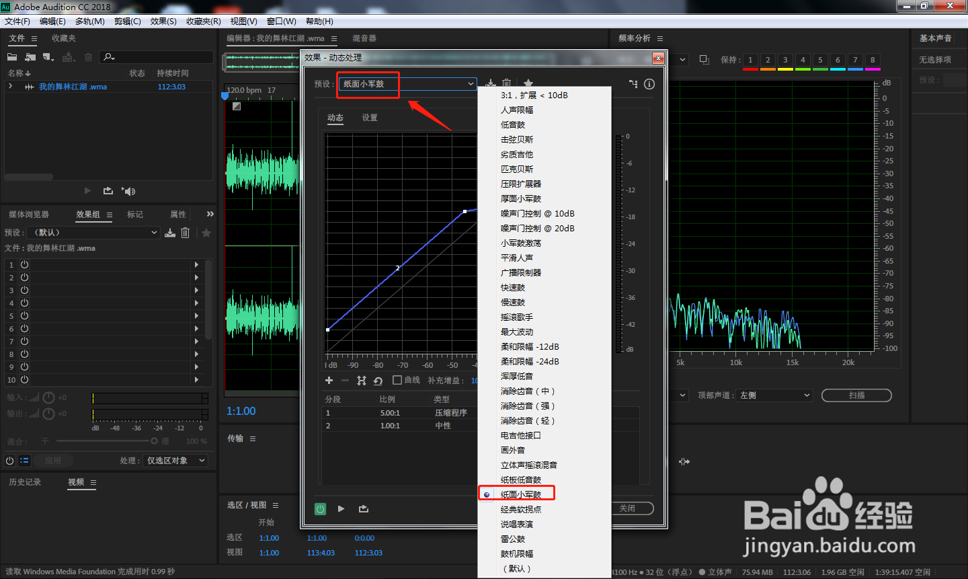Toggle main effects rack power button

coord(9,461)
